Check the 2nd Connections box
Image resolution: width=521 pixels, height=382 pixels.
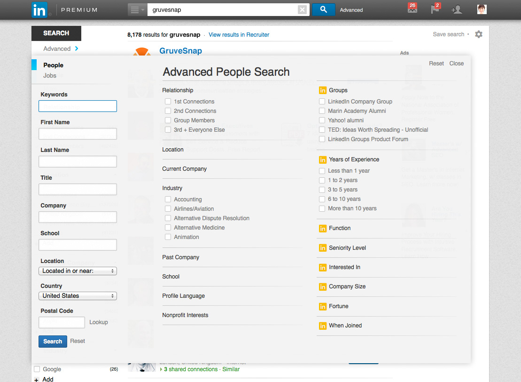[x=168, y=111]
